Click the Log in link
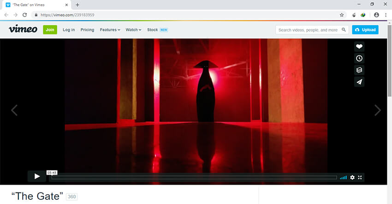Screen dimensions: 392x204 point(69,30)
